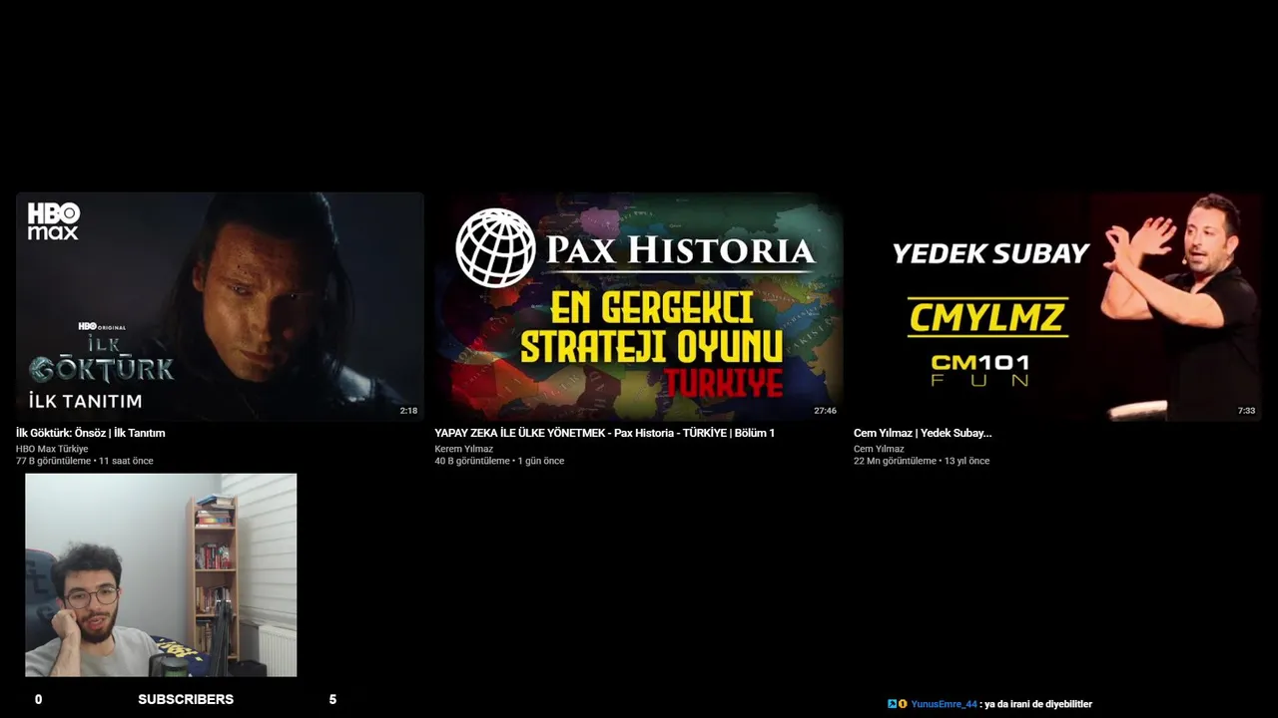Click chat message 'ya da irani de diyebilitler'
1278x718 pixels.
point(1038,704)
